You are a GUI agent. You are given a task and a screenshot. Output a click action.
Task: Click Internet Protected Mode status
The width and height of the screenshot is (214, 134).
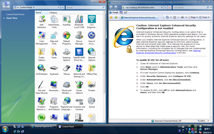(x=166, y=121)
